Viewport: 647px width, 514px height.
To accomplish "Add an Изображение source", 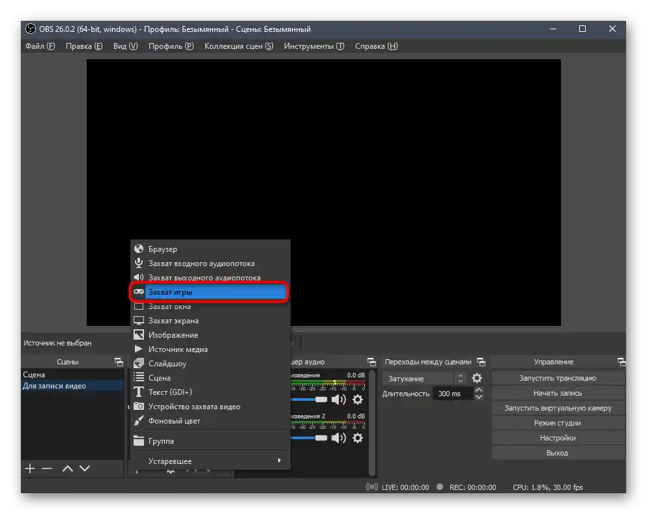I will [x=210, y=335].
